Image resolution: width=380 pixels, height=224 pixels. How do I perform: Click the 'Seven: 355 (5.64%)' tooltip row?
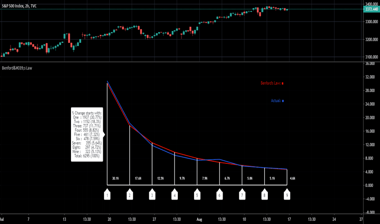87,143
